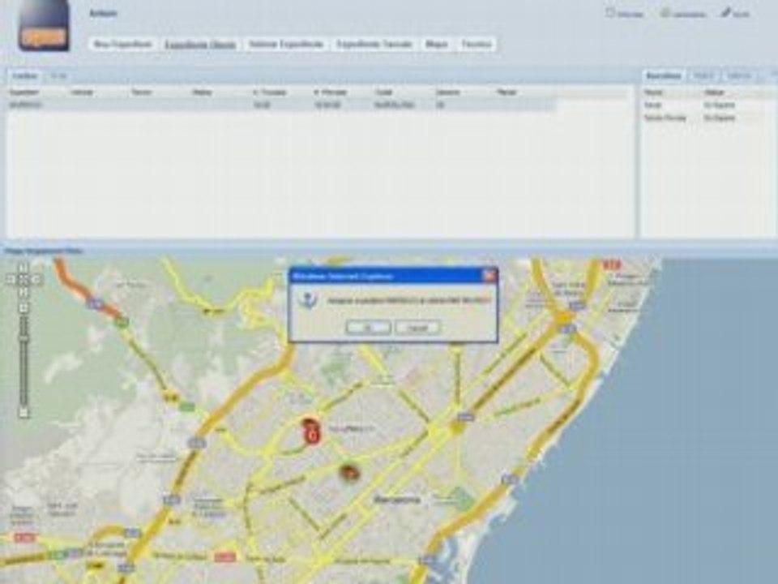Viewport: 778px width, 584px height.
Task: Open the Tecnics menu item
Action: [477, 44]
